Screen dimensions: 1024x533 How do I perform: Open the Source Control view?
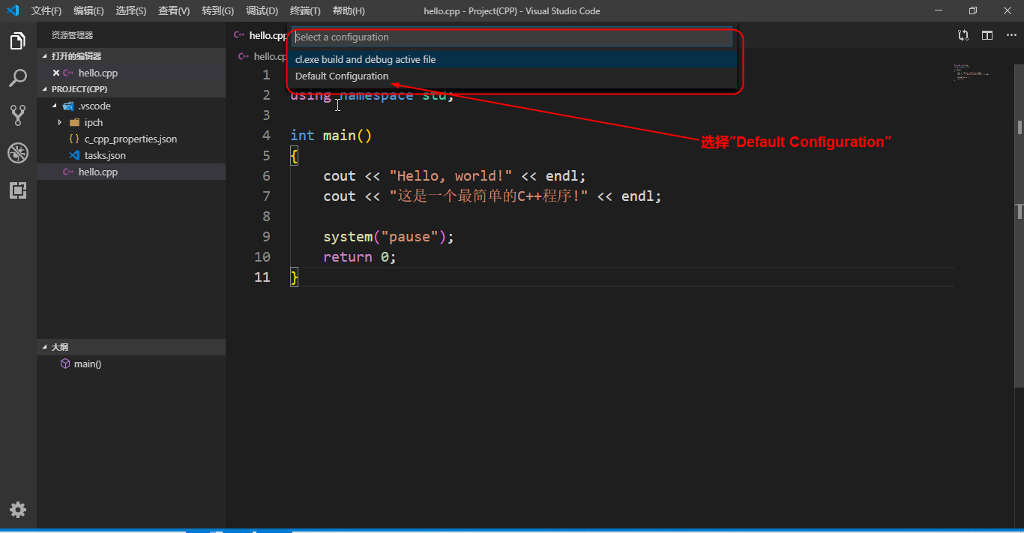[18, 115]
